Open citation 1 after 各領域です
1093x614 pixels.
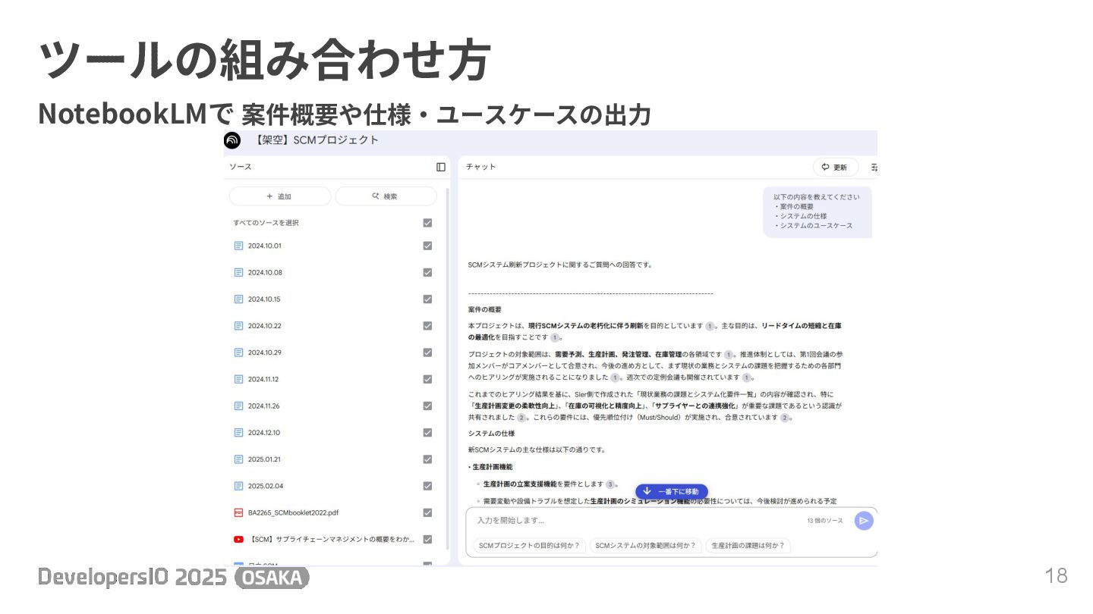729,354
